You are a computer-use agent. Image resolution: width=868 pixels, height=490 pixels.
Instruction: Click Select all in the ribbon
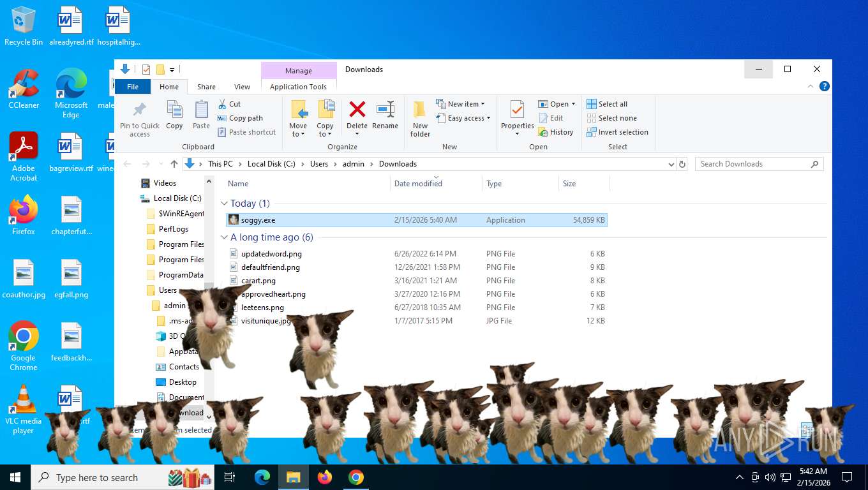(x=607, y=104)
